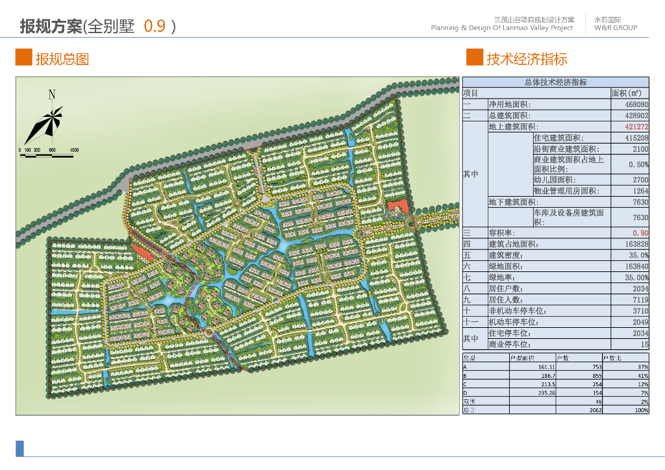Click the W&R GROUP logo text

[x=616, y=28]
